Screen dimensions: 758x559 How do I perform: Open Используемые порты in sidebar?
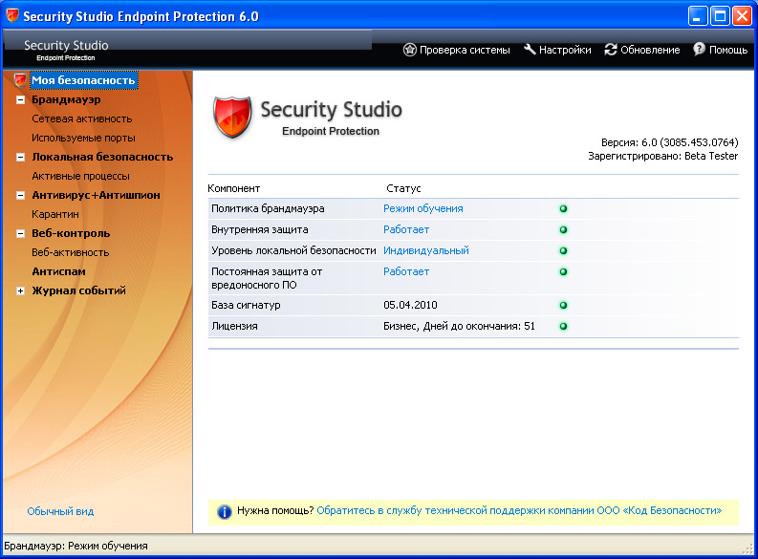click(x=83, y=139)
